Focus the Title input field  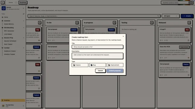(97, 47)
